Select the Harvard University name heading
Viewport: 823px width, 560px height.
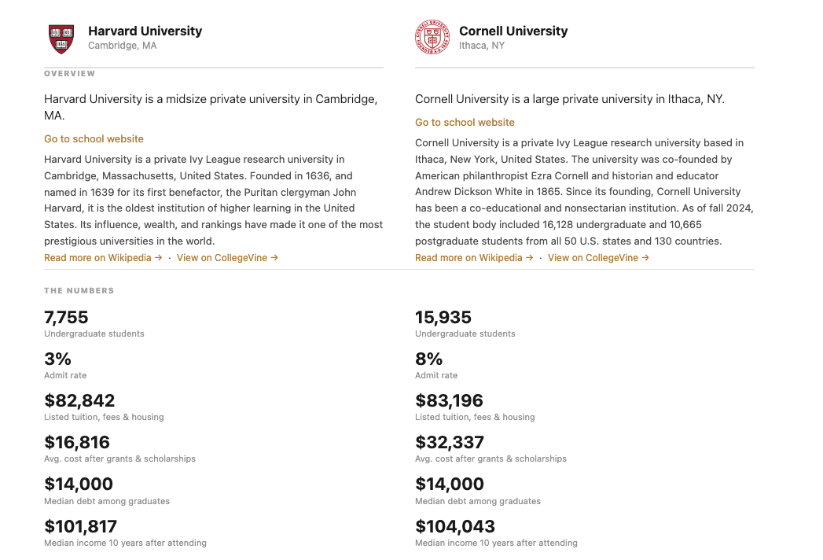click(145, 31)
